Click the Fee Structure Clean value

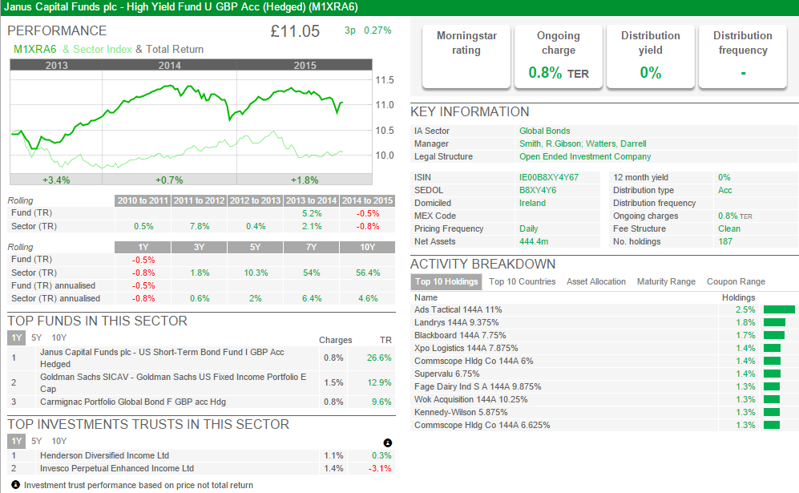click(729, 229)
